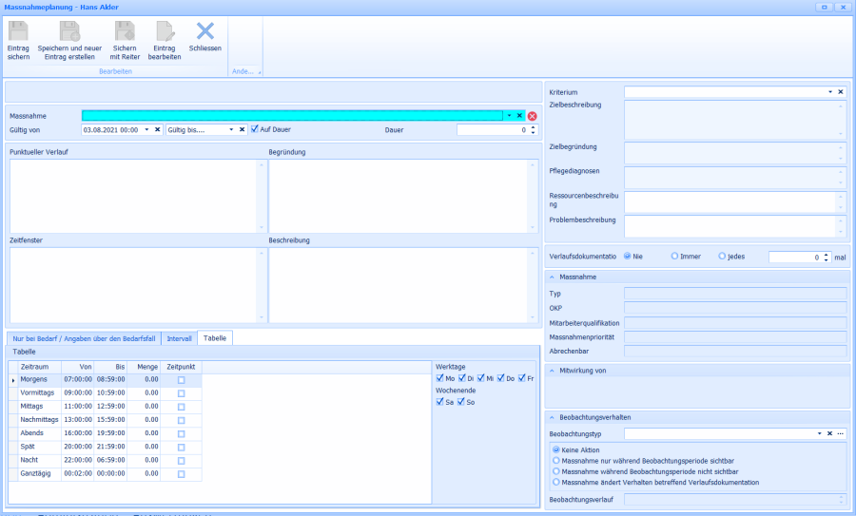Image resolution: width=856 pixels, height=516 pixels.
Task: Open the Gültig bis date dropdown
Action: tap(231, 130)
